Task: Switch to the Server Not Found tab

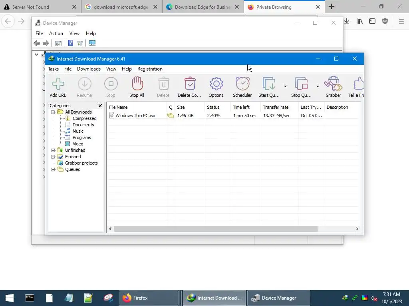Action: [x=40, y=7]
